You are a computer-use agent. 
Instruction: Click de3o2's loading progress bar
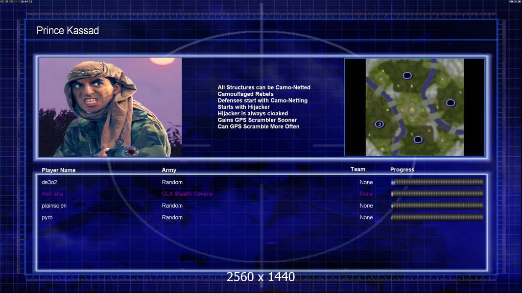(437, 182)
